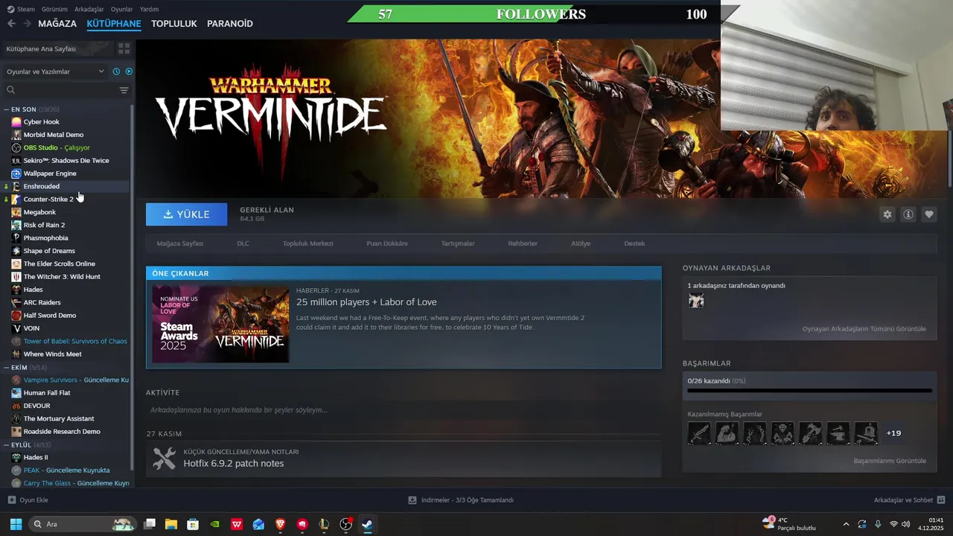Switch to KÜTÜPHANE tab

tap(114, 24)
